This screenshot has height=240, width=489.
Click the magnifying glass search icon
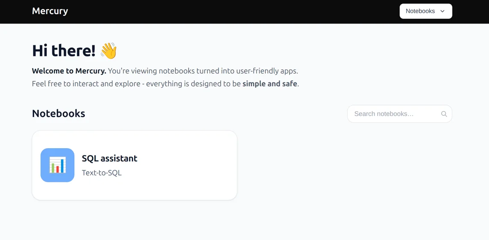(444, 114)
